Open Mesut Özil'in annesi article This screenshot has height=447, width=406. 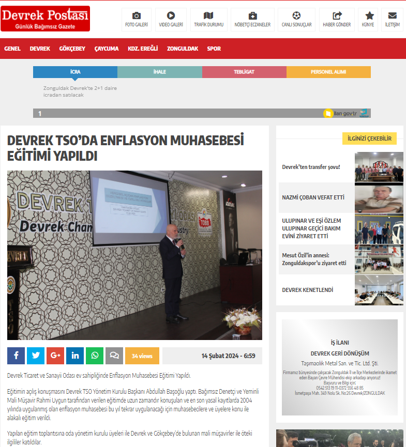point(314,259)
